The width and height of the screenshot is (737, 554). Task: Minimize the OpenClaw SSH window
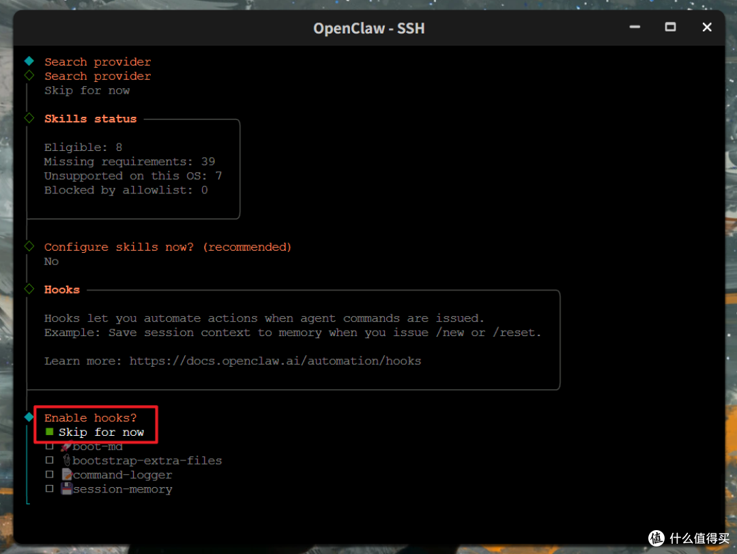coord(635,27)
